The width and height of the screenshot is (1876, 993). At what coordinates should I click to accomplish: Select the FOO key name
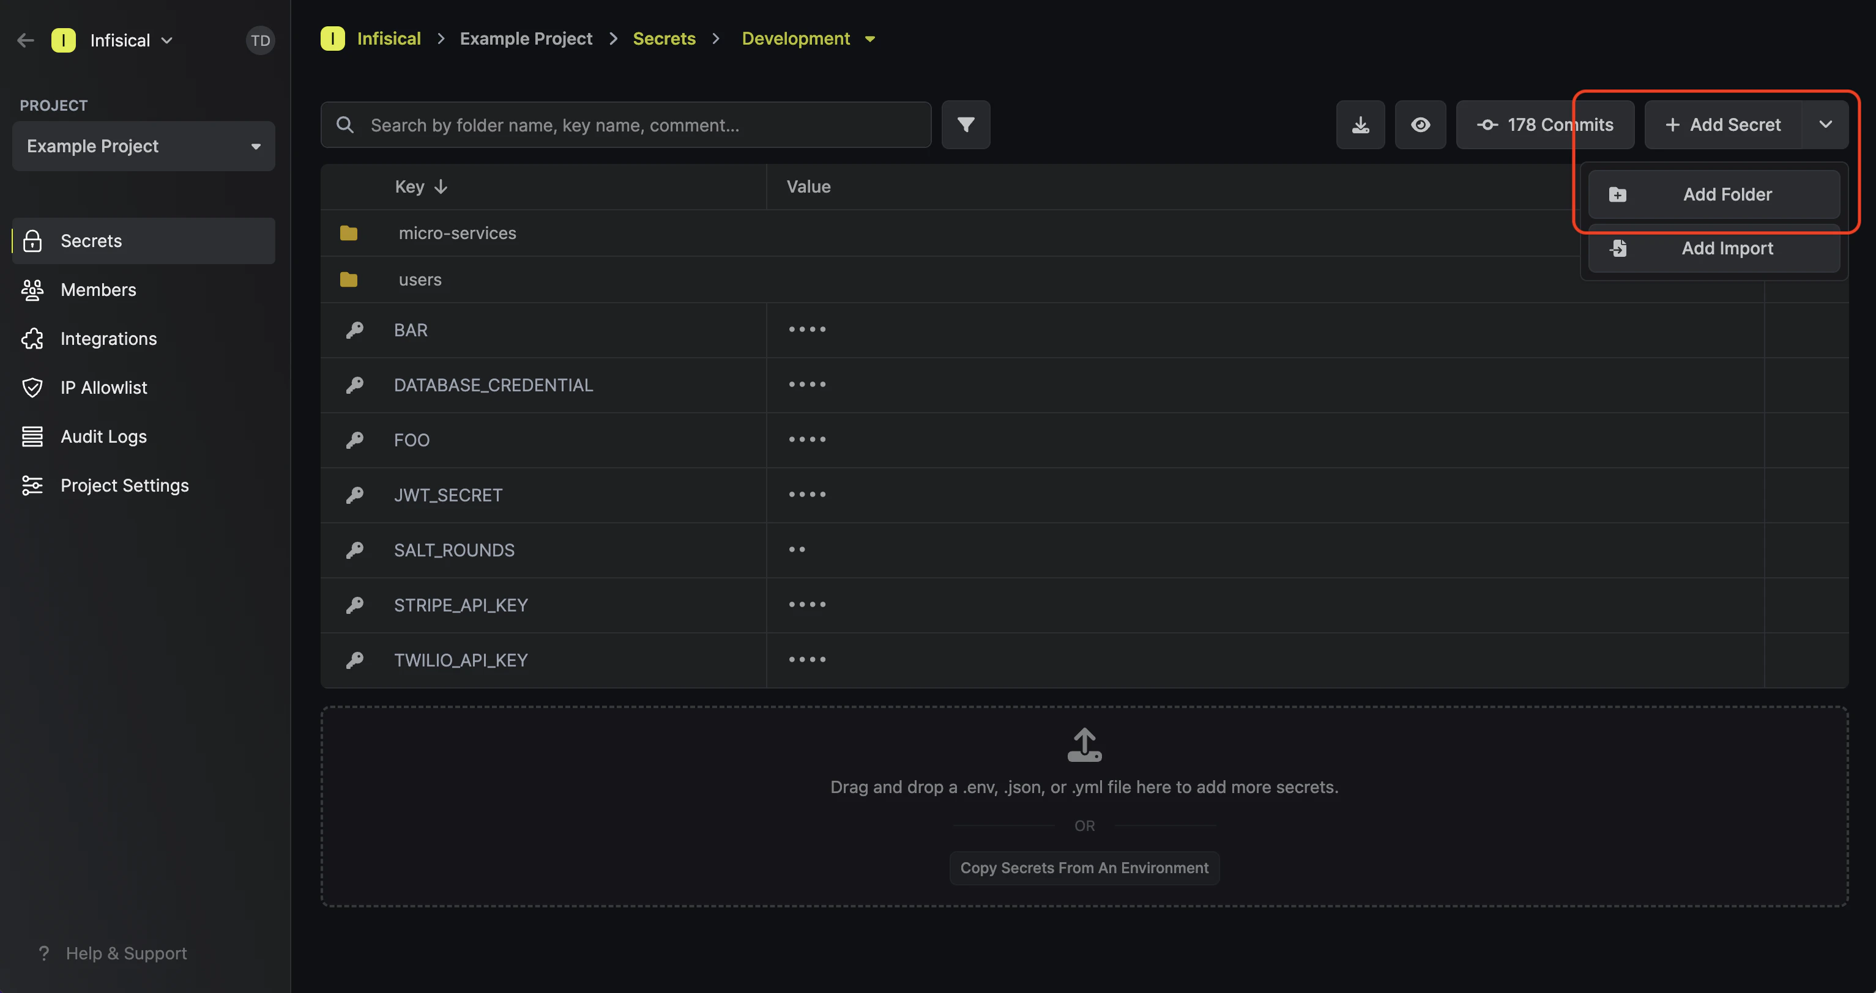[x=411, y=440]
